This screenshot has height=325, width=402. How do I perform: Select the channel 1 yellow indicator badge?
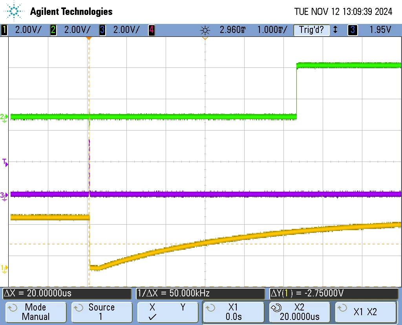tap(4, 30)
